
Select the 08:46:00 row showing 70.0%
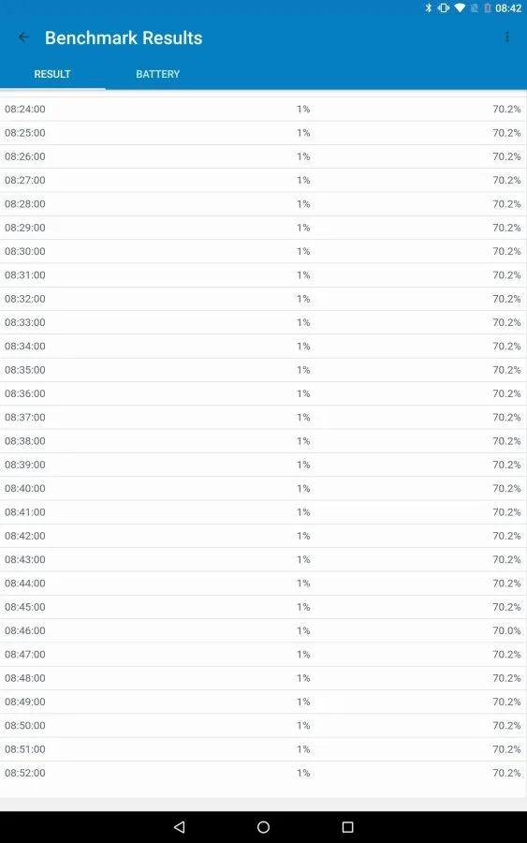point(263,630)
